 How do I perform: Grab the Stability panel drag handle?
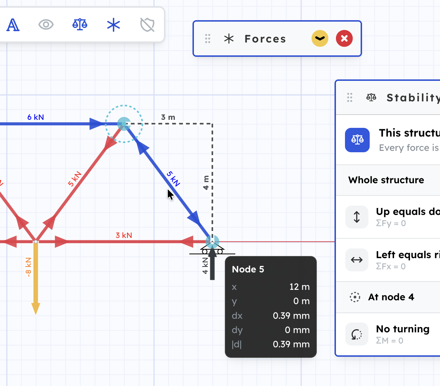[x=350, y=98]
